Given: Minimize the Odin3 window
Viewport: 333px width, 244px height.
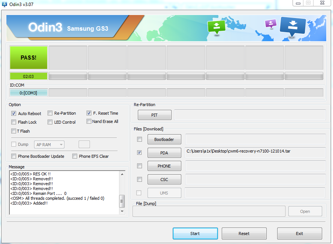Looking at the screenshot, I should tap(298, 3).
